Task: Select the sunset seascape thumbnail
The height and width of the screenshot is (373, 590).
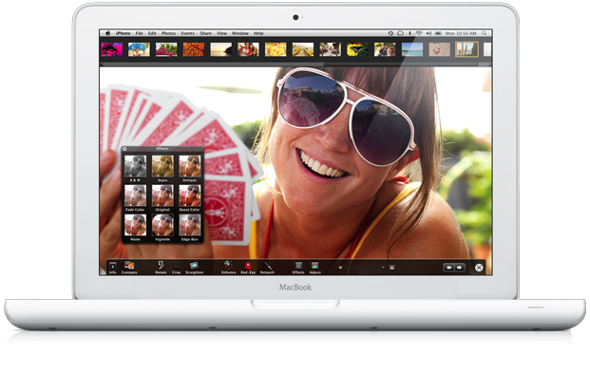Action: pos(220,49)
